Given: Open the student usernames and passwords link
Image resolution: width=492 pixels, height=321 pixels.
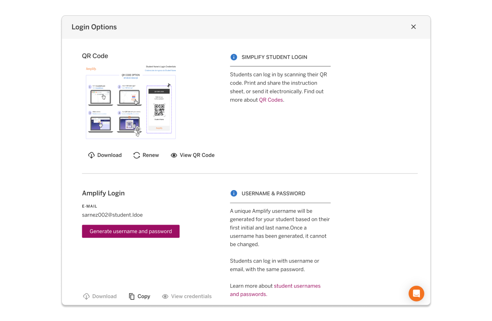Looking at the screenshot, I should [297, 286].
